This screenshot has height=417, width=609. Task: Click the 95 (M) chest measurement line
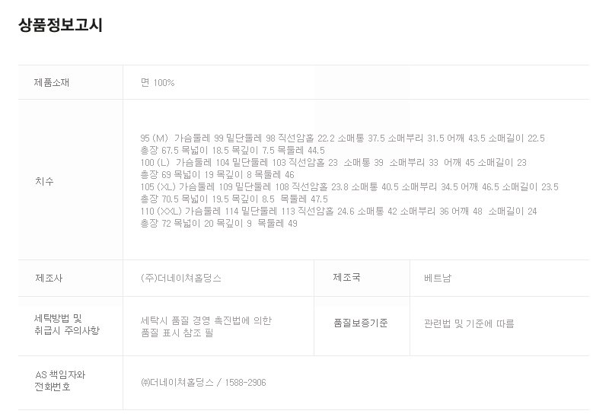343,138
